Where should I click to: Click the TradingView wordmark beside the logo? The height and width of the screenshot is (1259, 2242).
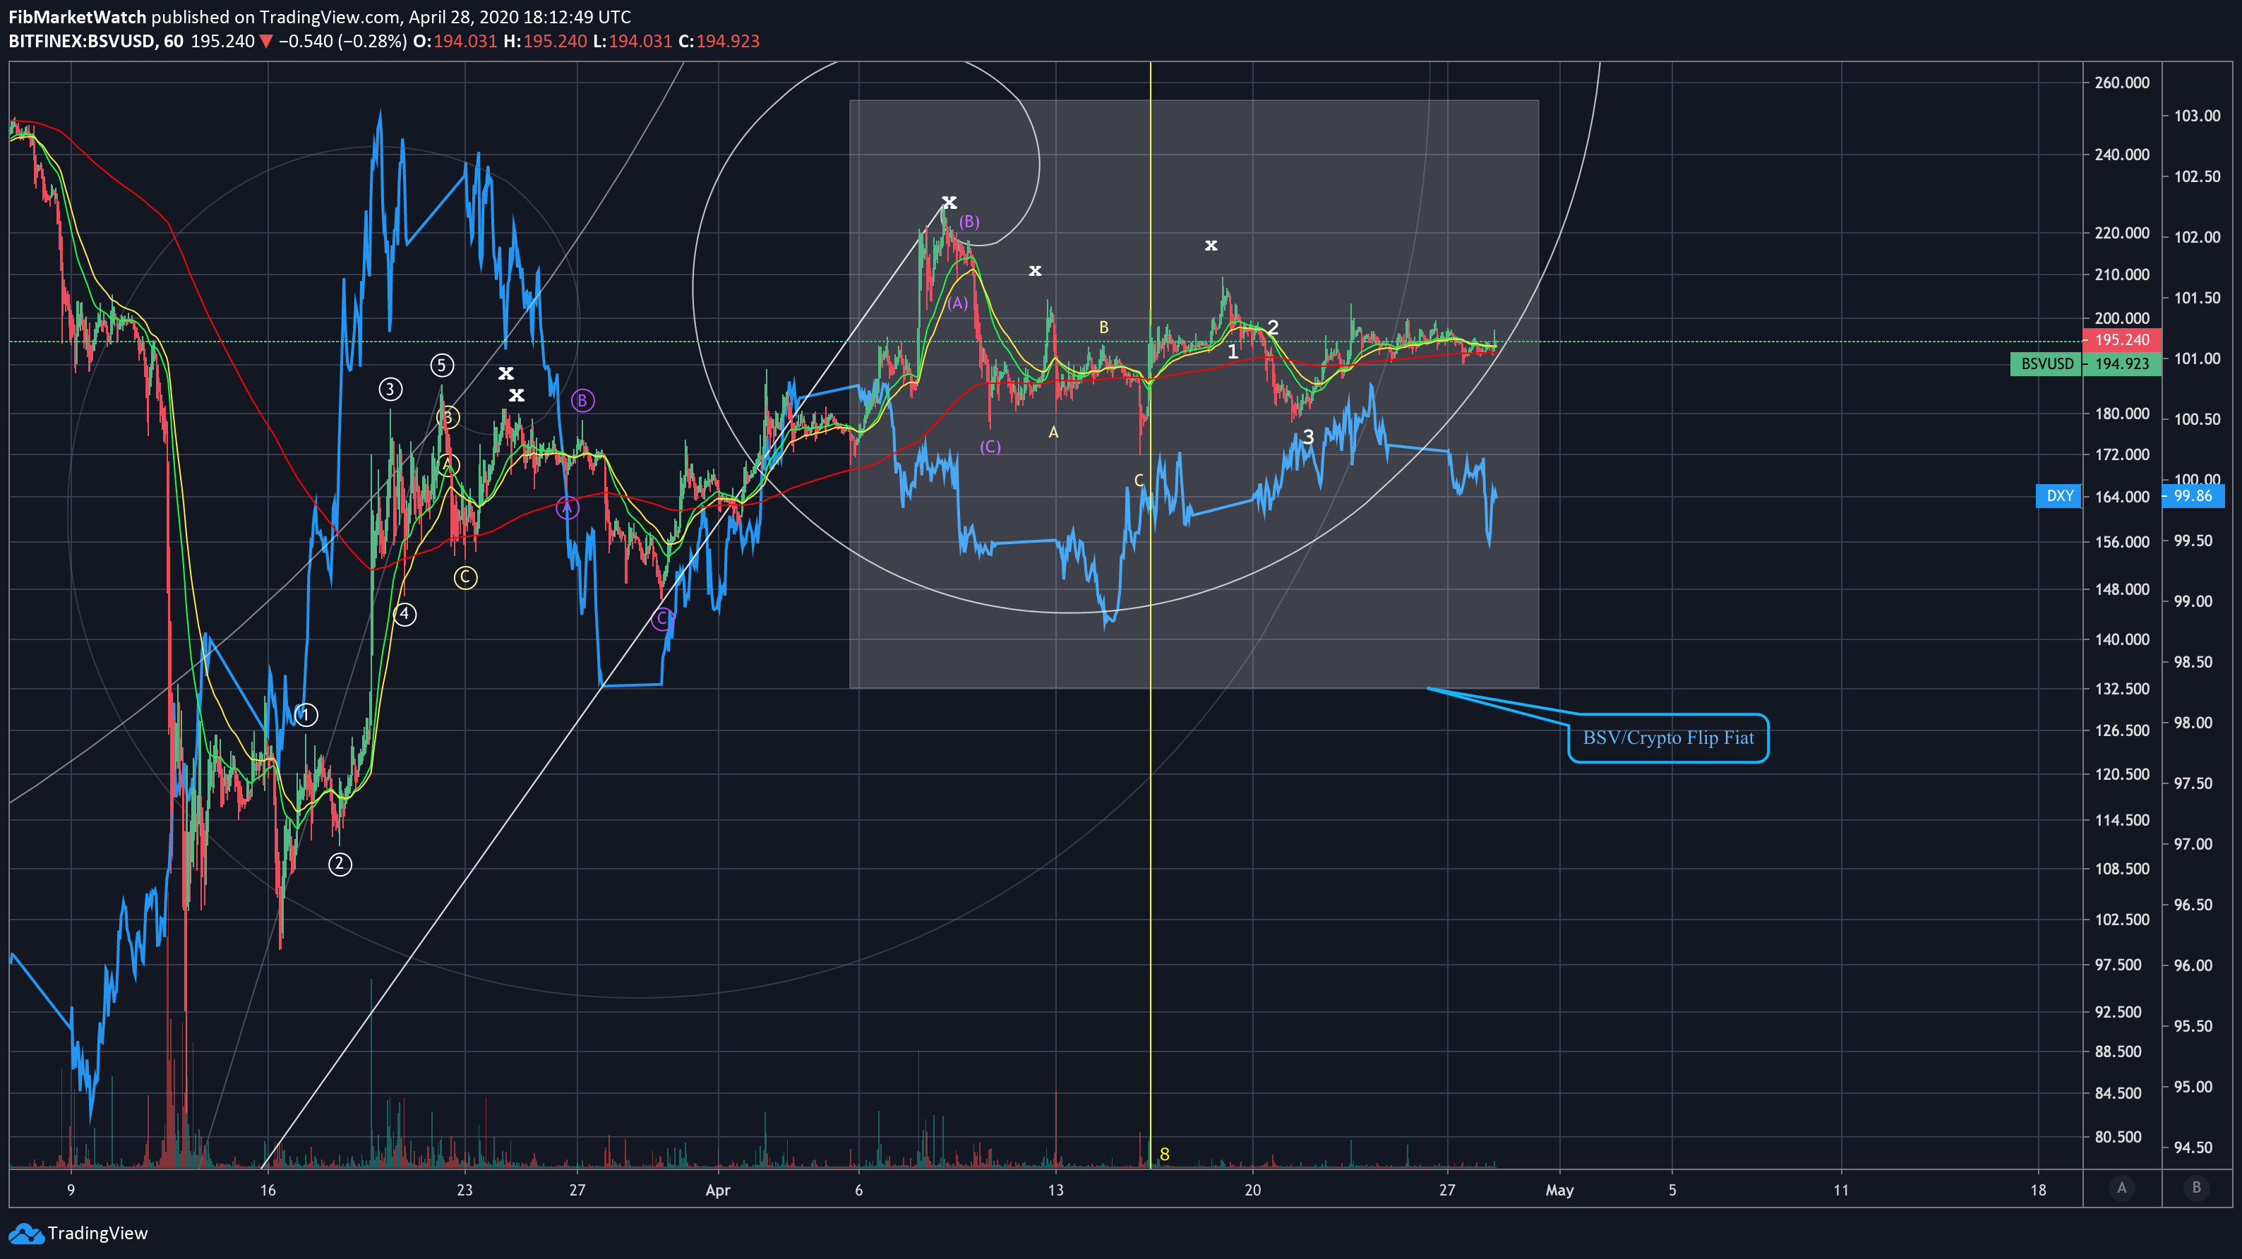[x=97, y=1233]
